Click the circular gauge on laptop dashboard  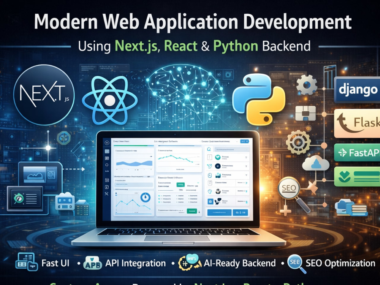[x=145, y=198]
